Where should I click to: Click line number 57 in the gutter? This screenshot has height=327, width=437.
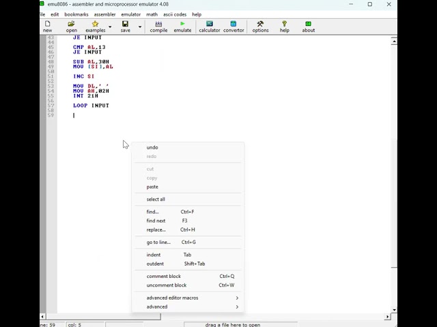51,106
